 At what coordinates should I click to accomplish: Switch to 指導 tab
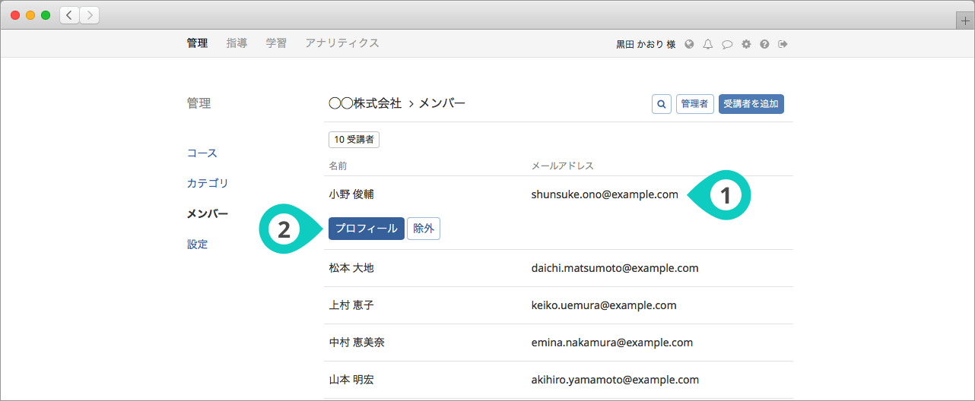(x=237, y=43)
